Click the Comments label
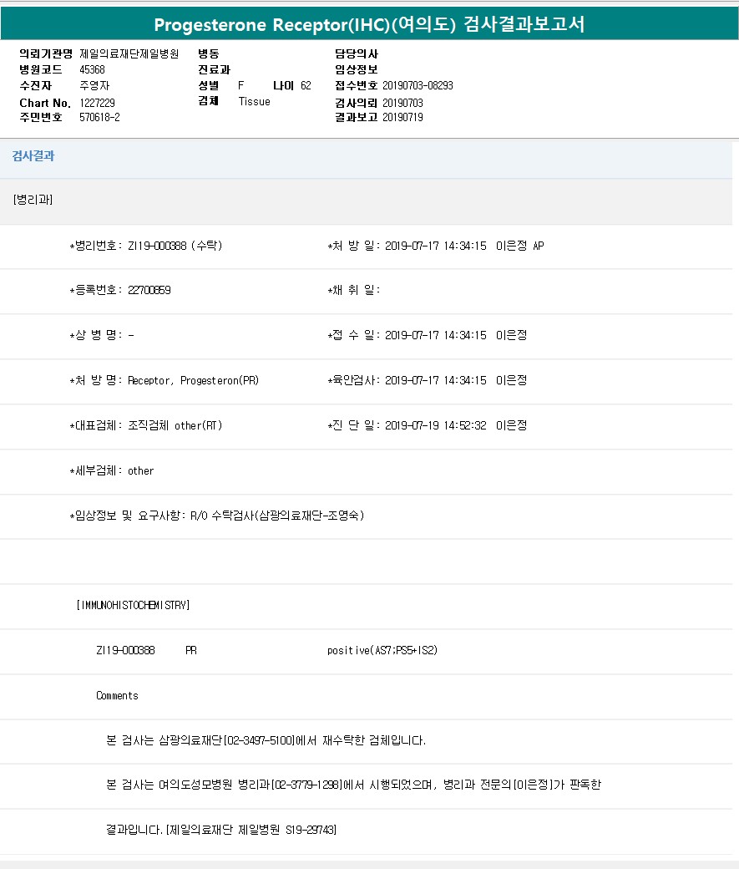 click(x=117, y=695)
